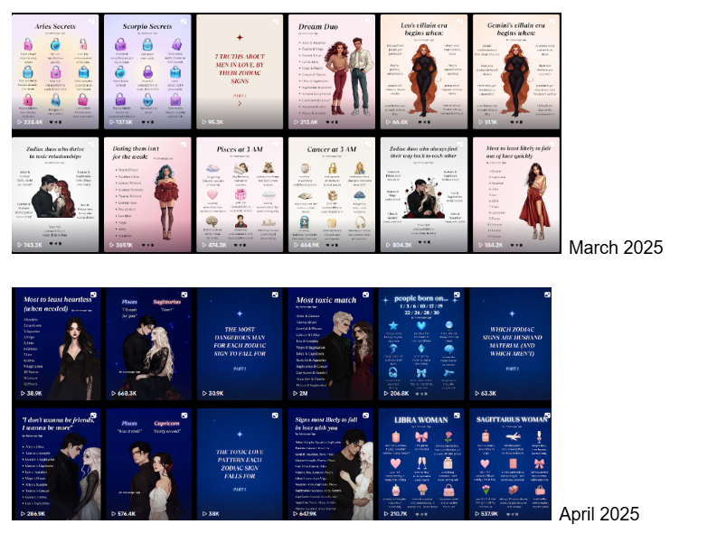This screenshot has width=717, height=543.
Task: Click the play icon beside 668.3K views
Action: 113,393
